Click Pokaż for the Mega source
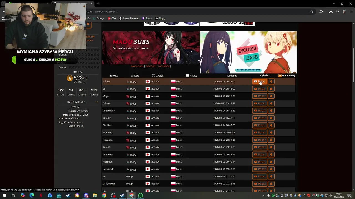Screen dimensions: 355x199 pyautogui.click(x=260, y=96)
